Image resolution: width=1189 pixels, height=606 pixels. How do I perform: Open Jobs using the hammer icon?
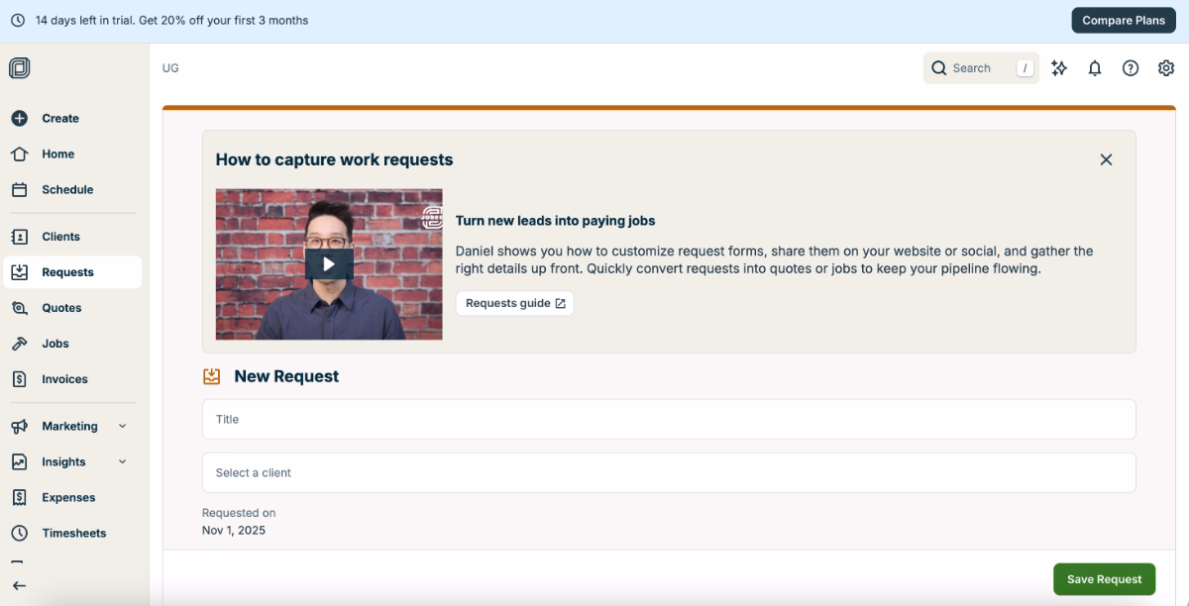pos(21,343)
